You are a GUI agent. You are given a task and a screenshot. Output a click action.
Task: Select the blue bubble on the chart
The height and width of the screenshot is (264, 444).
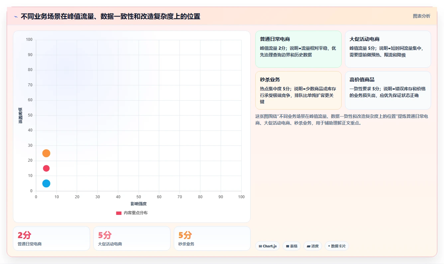coord(46,183)
